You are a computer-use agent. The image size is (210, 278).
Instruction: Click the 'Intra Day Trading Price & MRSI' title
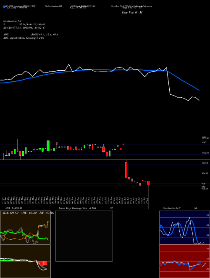click(x=86, y=208)
